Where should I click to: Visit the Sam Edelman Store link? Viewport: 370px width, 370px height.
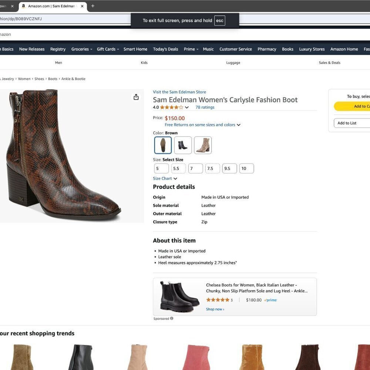[179, 92]
